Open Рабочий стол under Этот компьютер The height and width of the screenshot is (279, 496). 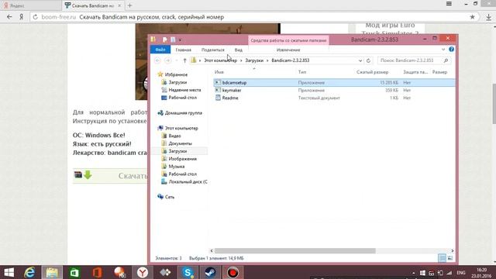coord(183,174)
